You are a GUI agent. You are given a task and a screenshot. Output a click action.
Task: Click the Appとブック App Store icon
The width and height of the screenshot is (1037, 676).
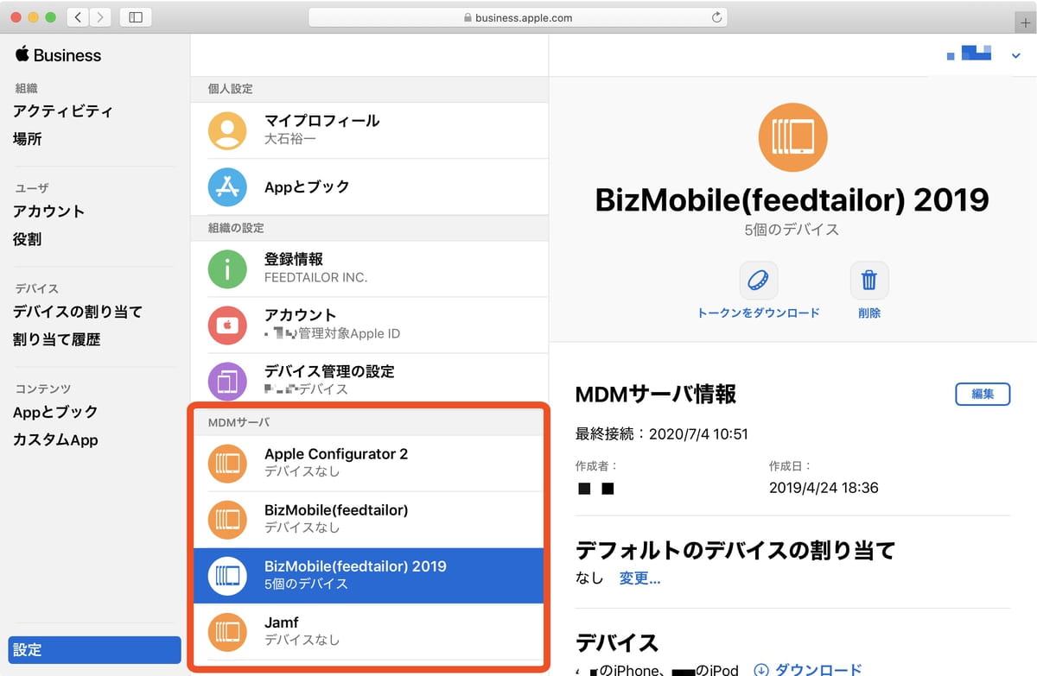[x=227, y=186]
